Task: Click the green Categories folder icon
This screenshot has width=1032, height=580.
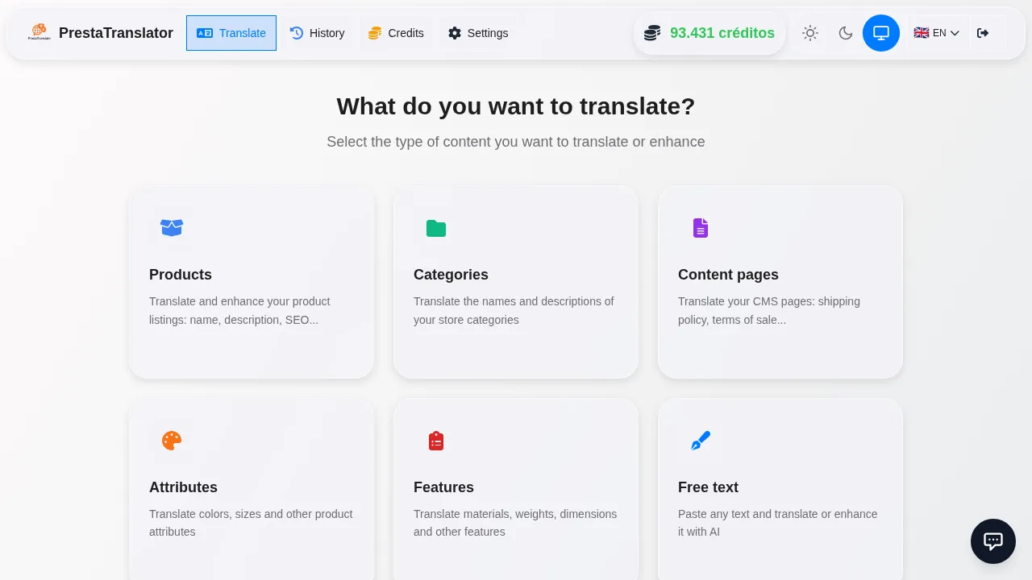Action: pos(436,228)
